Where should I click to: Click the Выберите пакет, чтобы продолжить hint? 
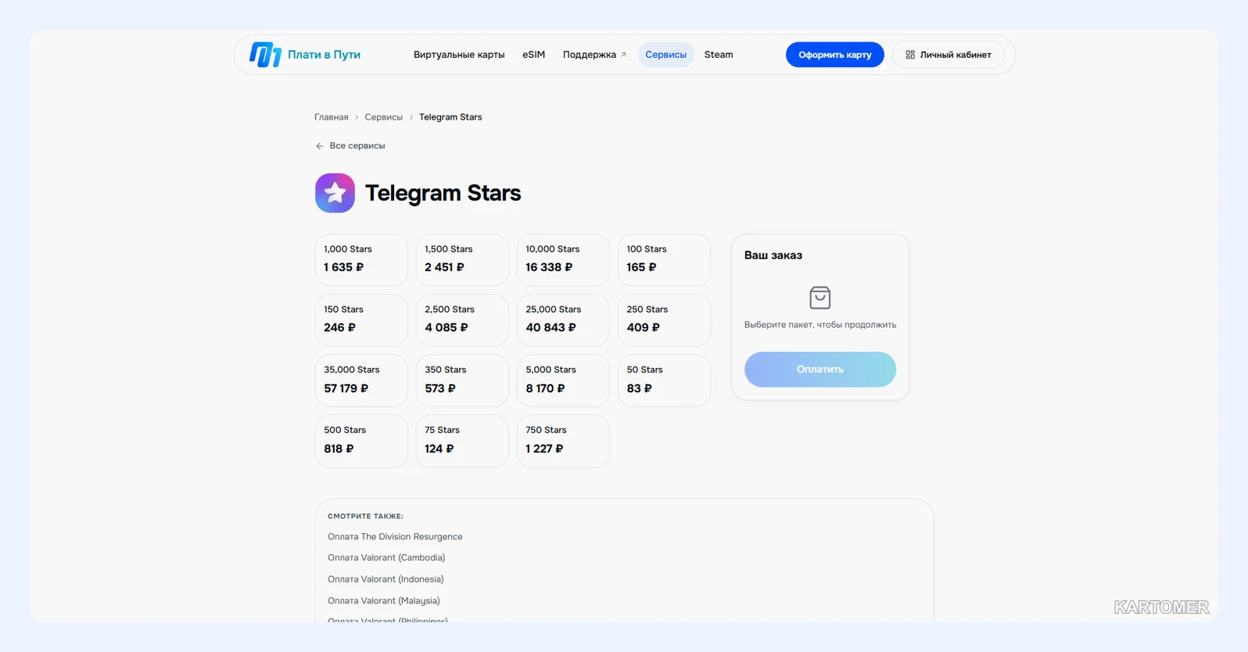click(820, 324)
